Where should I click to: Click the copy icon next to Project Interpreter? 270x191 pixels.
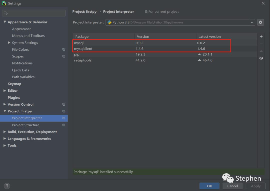(63, 118)
